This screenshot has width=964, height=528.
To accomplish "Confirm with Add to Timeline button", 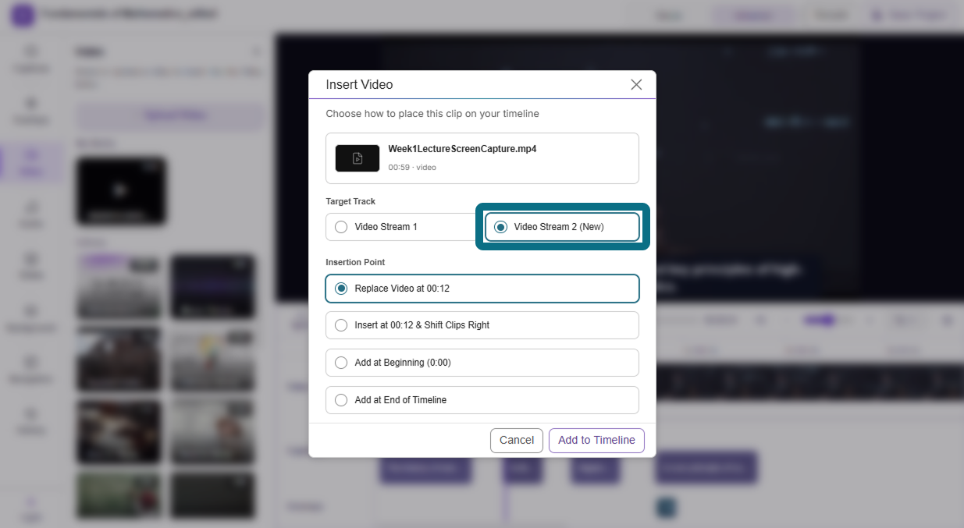I will pos(596,440).
